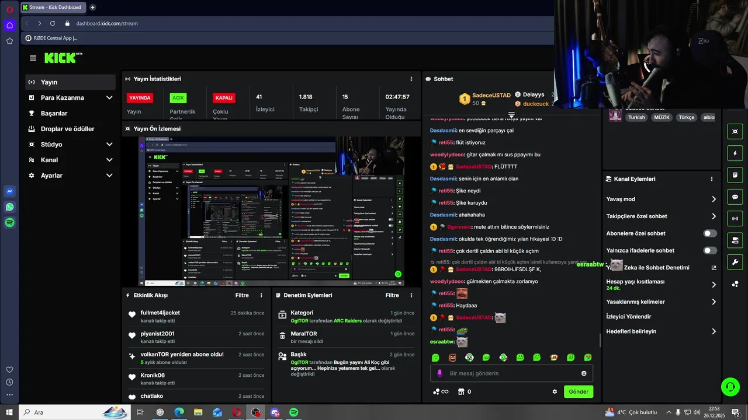748x420 pixels.
Task: Open Spotify from Windows taskbar
Action: click(x=294, y=412)
